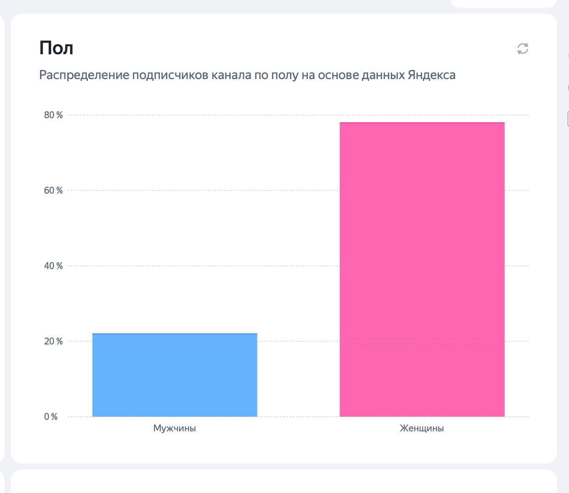Click the partially visible card above the chart

[503, 3]
